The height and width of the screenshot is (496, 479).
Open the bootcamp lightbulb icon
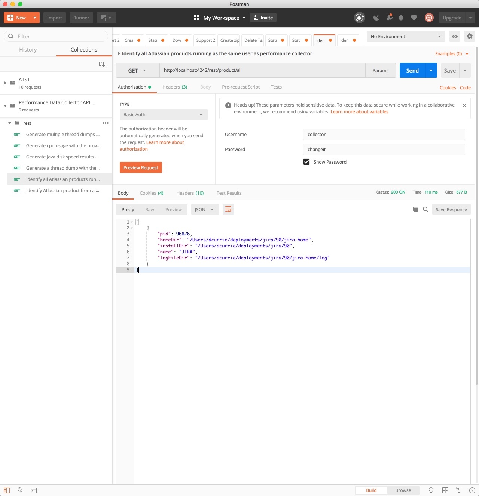(x=431, y=490)
